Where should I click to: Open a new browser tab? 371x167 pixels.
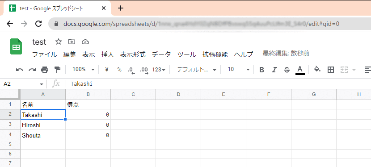pos(121,8)
